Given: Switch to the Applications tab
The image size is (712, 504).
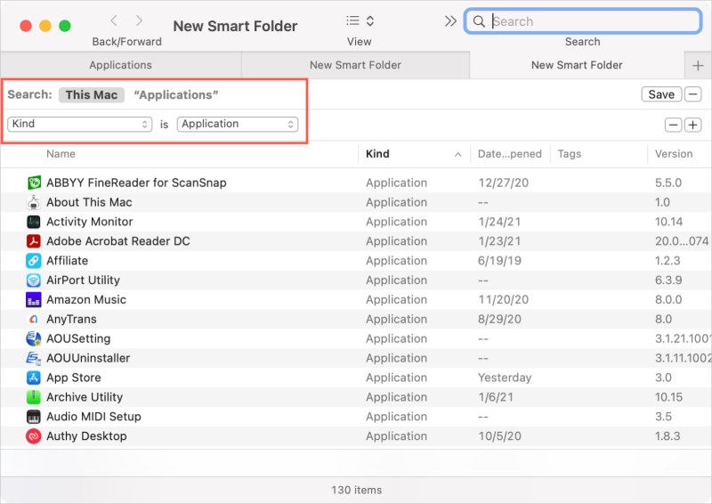Looking at the screenshot, I should [x=120, y=65].
